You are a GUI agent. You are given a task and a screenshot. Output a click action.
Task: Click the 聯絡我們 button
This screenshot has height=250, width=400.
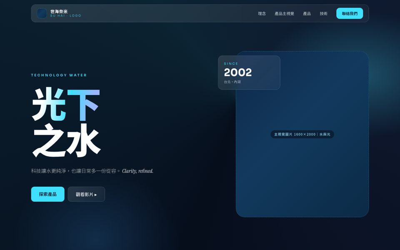point(350,13)
